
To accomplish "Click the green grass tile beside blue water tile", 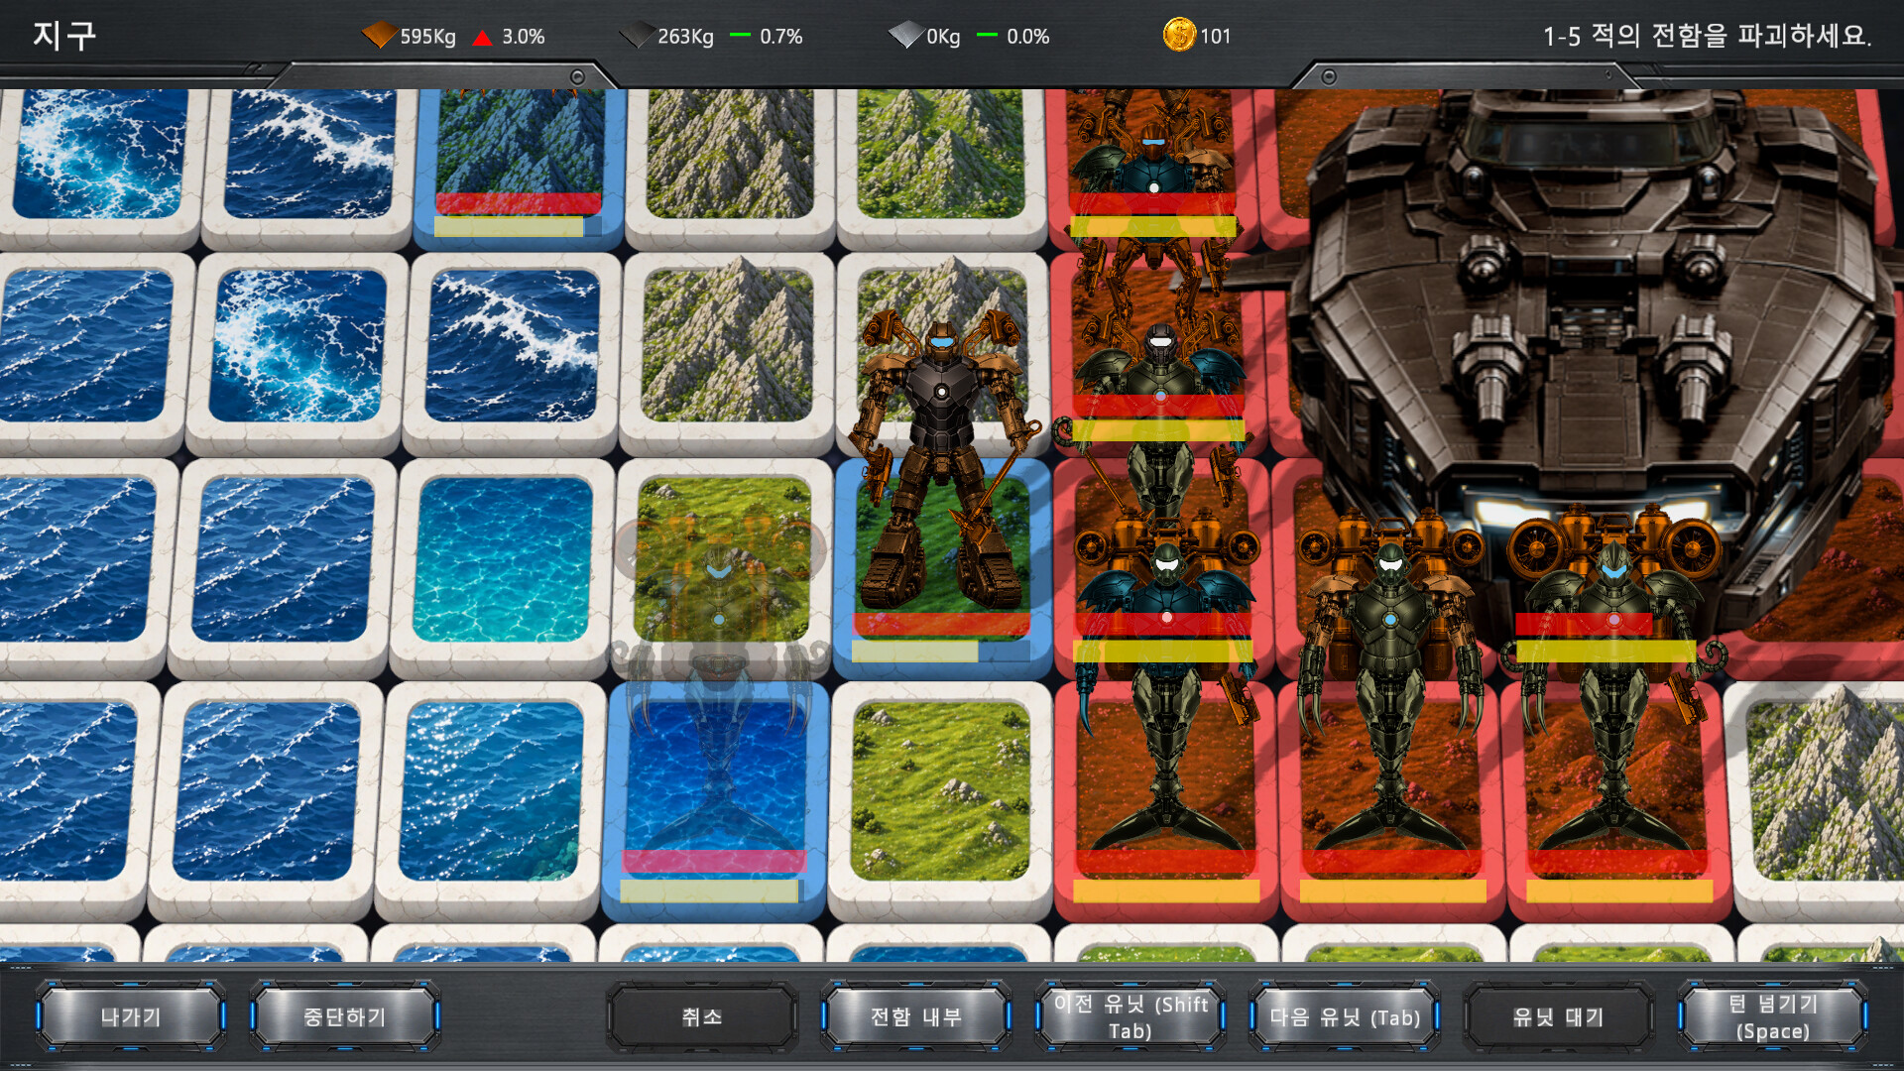I will pos(940,791).
